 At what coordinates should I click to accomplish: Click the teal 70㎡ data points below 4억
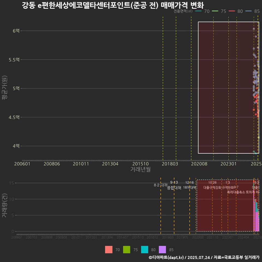tap(255, 152)
